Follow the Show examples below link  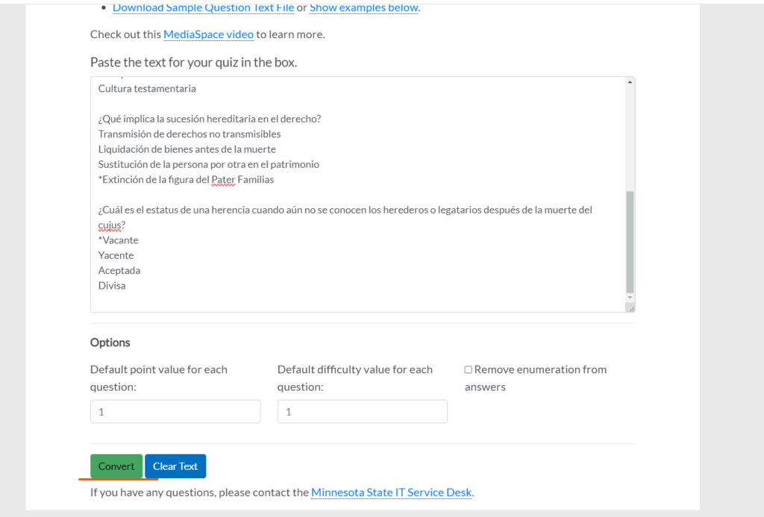[363, 7]
